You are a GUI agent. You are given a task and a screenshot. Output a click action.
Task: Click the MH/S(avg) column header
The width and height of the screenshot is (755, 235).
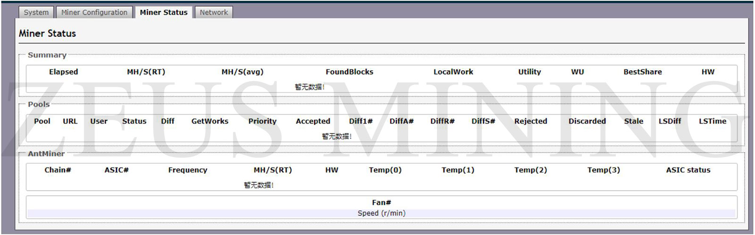243,72
